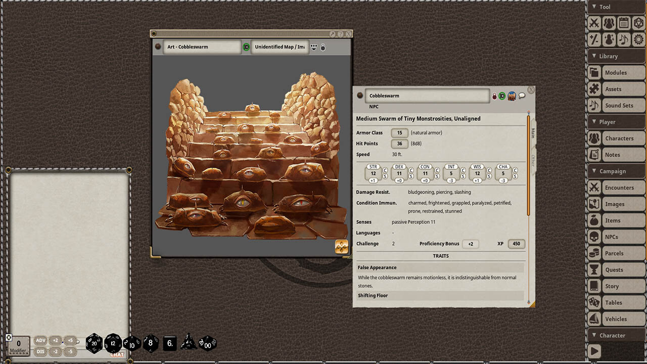Open the Combat Tracker crossed-swords tool

[x=594, y=23]
